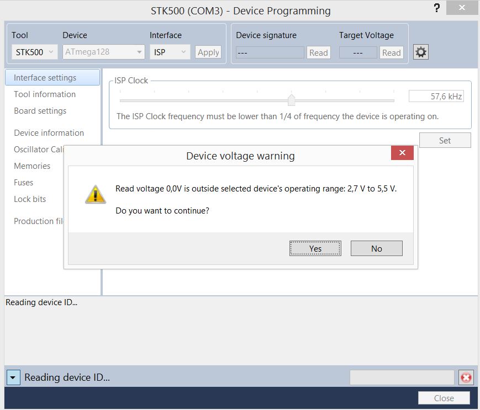Close the Device Programming window
480x410 pixels.
462,8
